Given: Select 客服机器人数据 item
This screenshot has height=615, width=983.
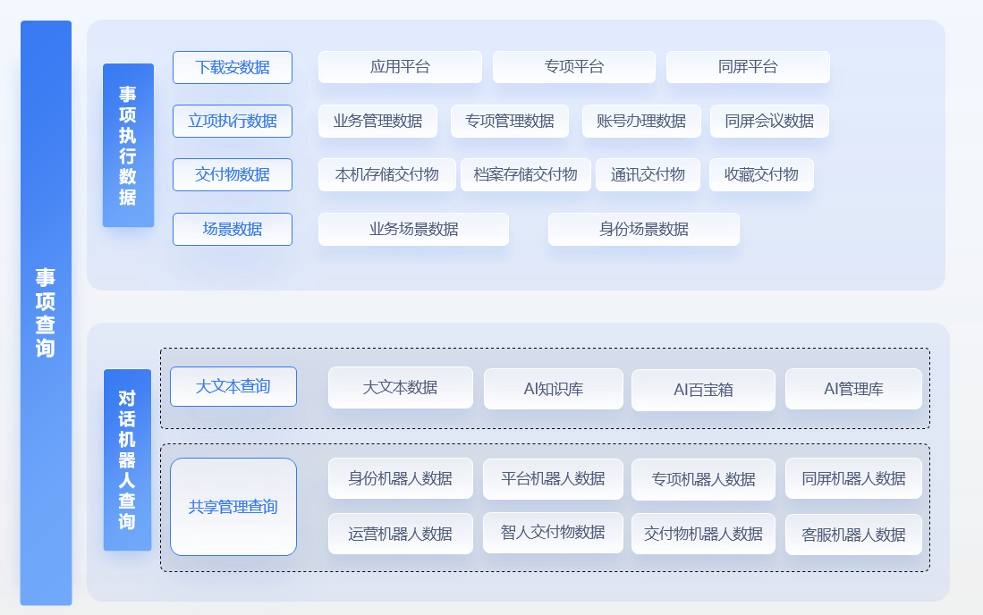Looking at the screenshot, I should [853, 535].
